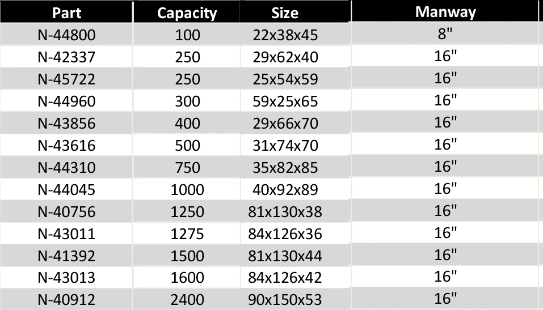Select the 8" manway cell
The height and width of the screenshot is (310, 543).
[445, 33]
